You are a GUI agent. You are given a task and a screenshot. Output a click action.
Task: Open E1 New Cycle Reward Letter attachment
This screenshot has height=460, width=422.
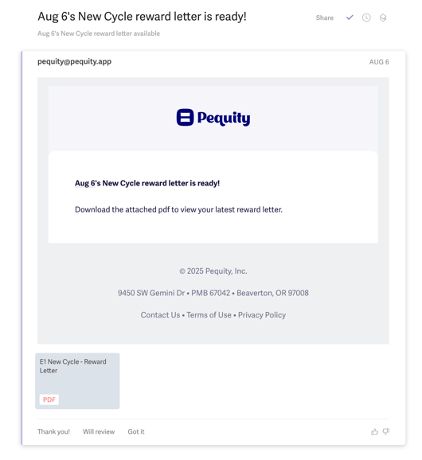tap(77, 380)
